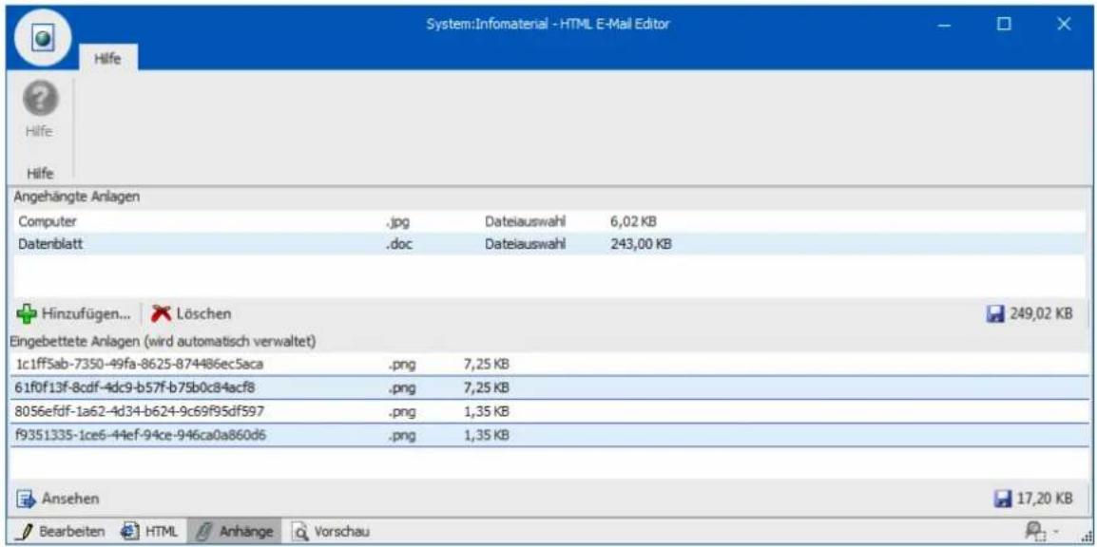Screen dimensions: 1097x547
Task: Open the round application menu orb
Action: (x=41, y=39)
